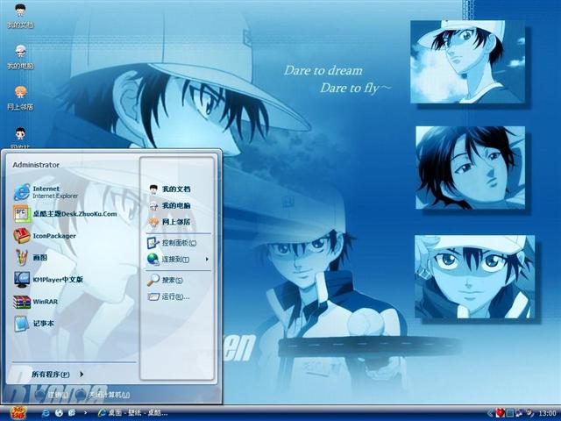561x421 pixels.
Task: Open 我的电脑 in Start menu right pane
Action: pyautogui.click(x=169, y=205)
